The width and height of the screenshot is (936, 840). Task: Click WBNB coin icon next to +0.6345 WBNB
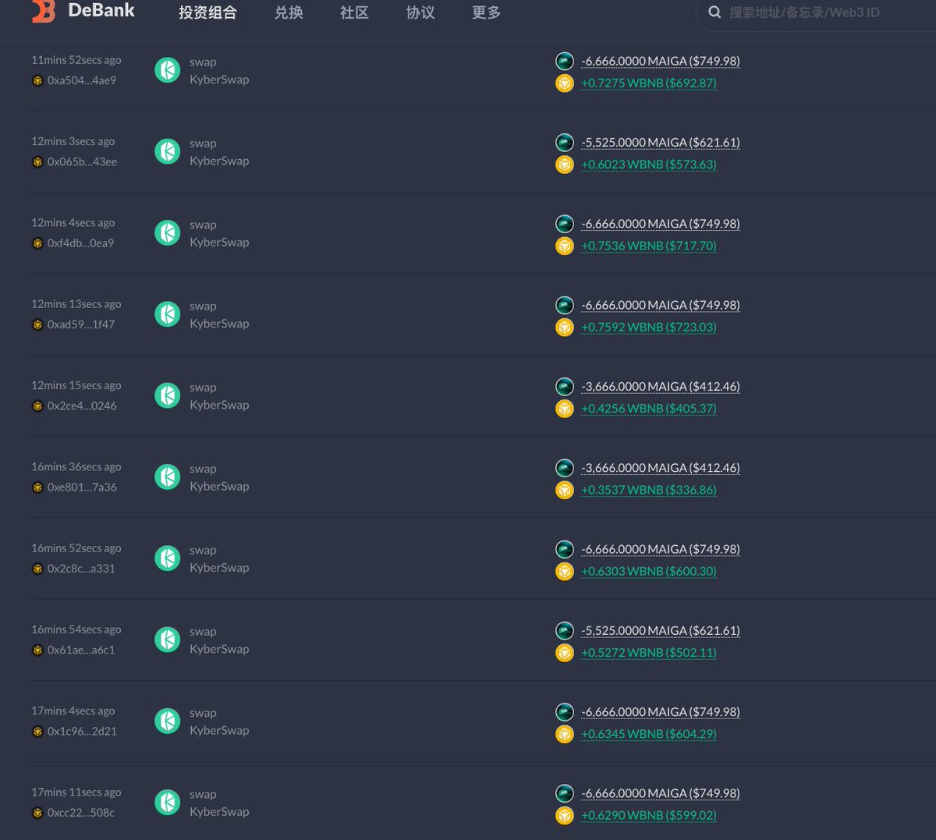(x=565, y=734)
